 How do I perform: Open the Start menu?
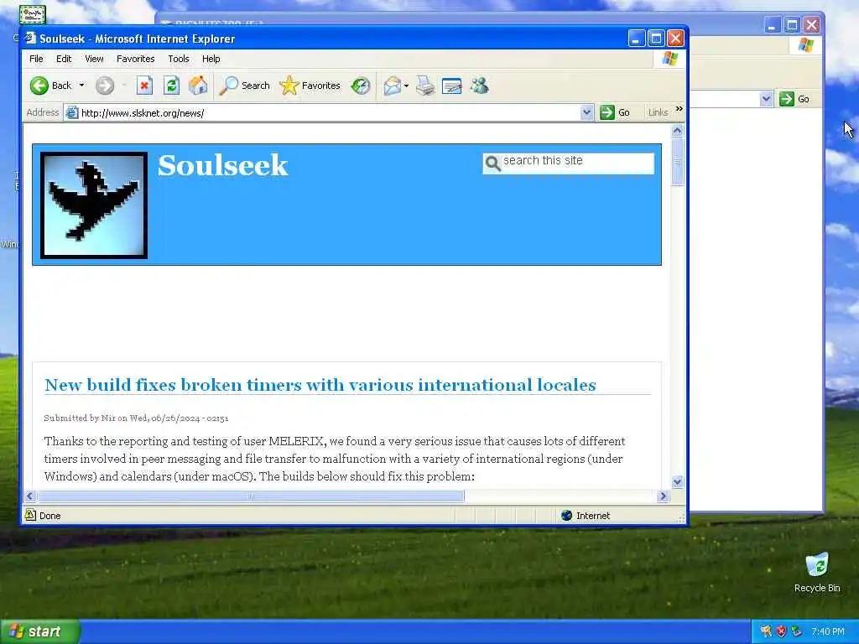pos(39,631)
